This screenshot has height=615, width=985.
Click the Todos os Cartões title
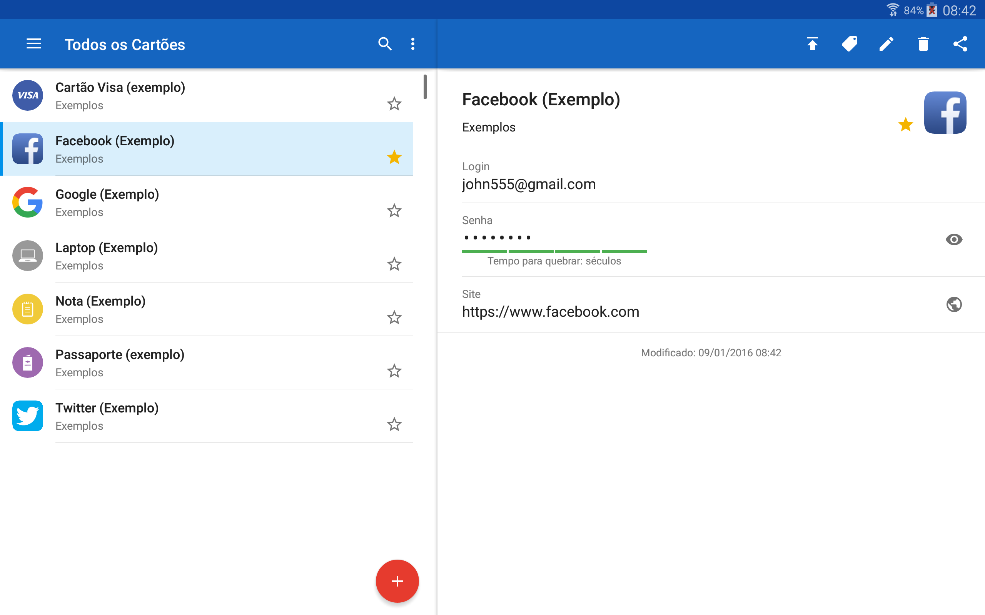coord(125,44)
